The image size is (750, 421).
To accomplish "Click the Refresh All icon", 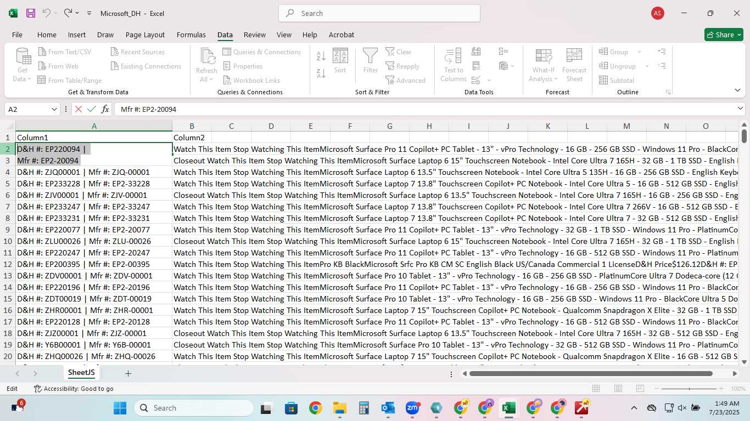I will (x=207, y=56).
